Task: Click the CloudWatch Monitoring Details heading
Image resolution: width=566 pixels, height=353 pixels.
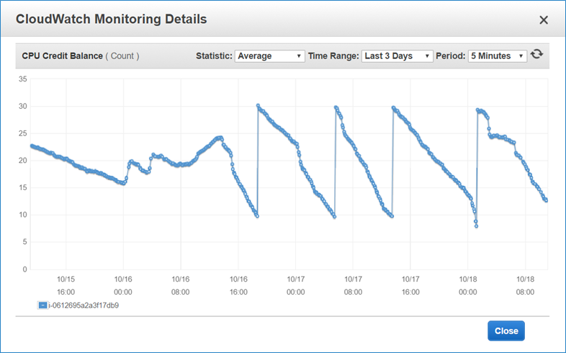Action: click(x=111, y=19)
